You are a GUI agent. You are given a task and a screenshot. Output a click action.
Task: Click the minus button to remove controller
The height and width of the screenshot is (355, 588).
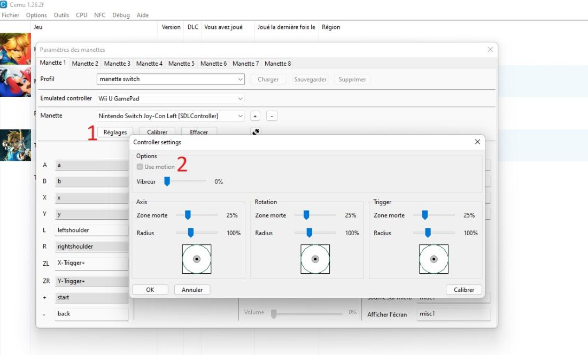pos(272,116)
